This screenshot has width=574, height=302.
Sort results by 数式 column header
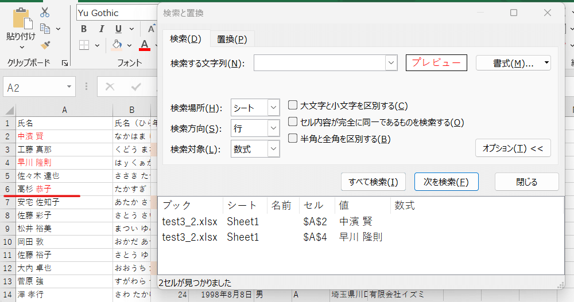tap(476, 206)
